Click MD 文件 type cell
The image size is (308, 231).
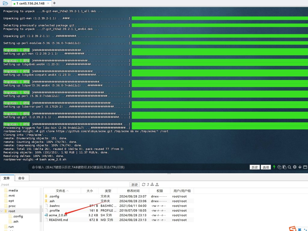pos(107,220)
